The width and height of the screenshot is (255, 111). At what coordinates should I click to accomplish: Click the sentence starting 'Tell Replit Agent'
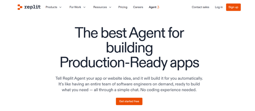[129, 78]
